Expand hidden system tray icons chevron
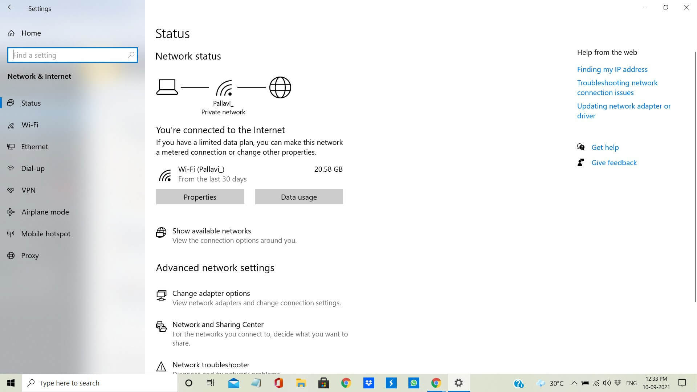 click(574, 383)
